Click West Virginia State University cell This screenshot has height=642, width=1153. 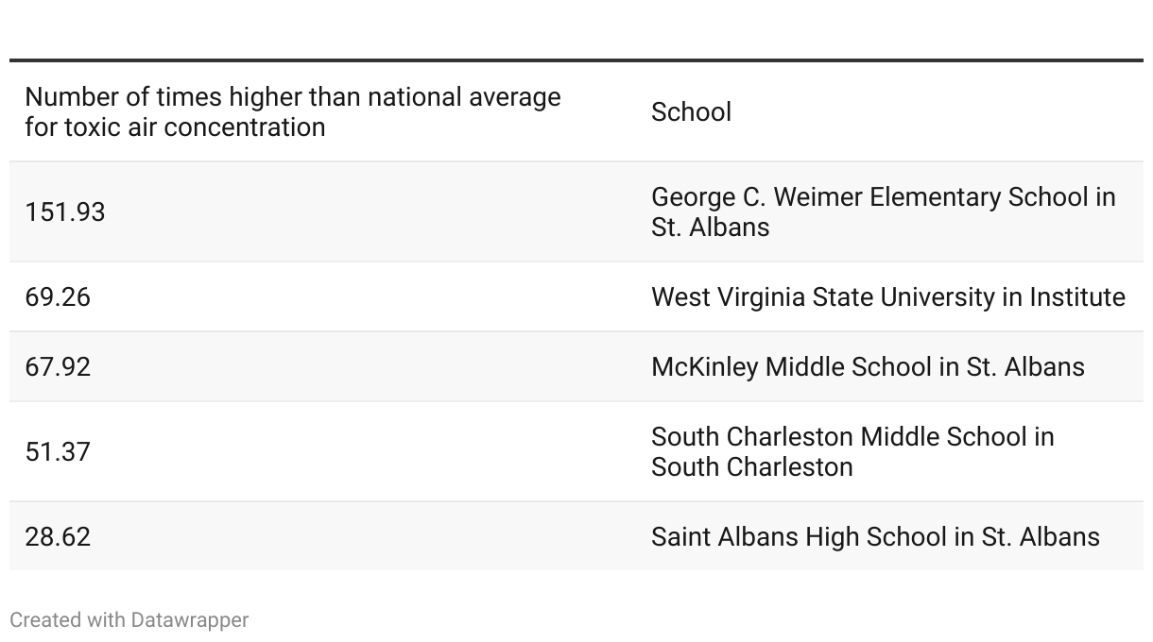click(x=889, y=296)
